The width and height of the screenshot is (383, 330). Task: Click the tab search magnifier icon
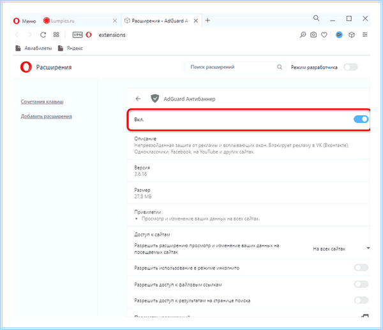click(317, 18)
